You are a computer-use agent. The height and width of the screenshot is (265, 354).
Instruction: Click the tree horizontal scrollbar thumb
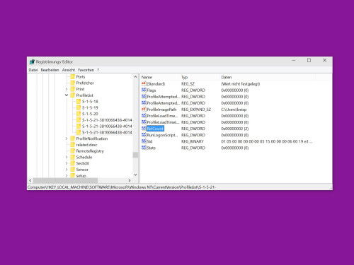click(65, 180)
